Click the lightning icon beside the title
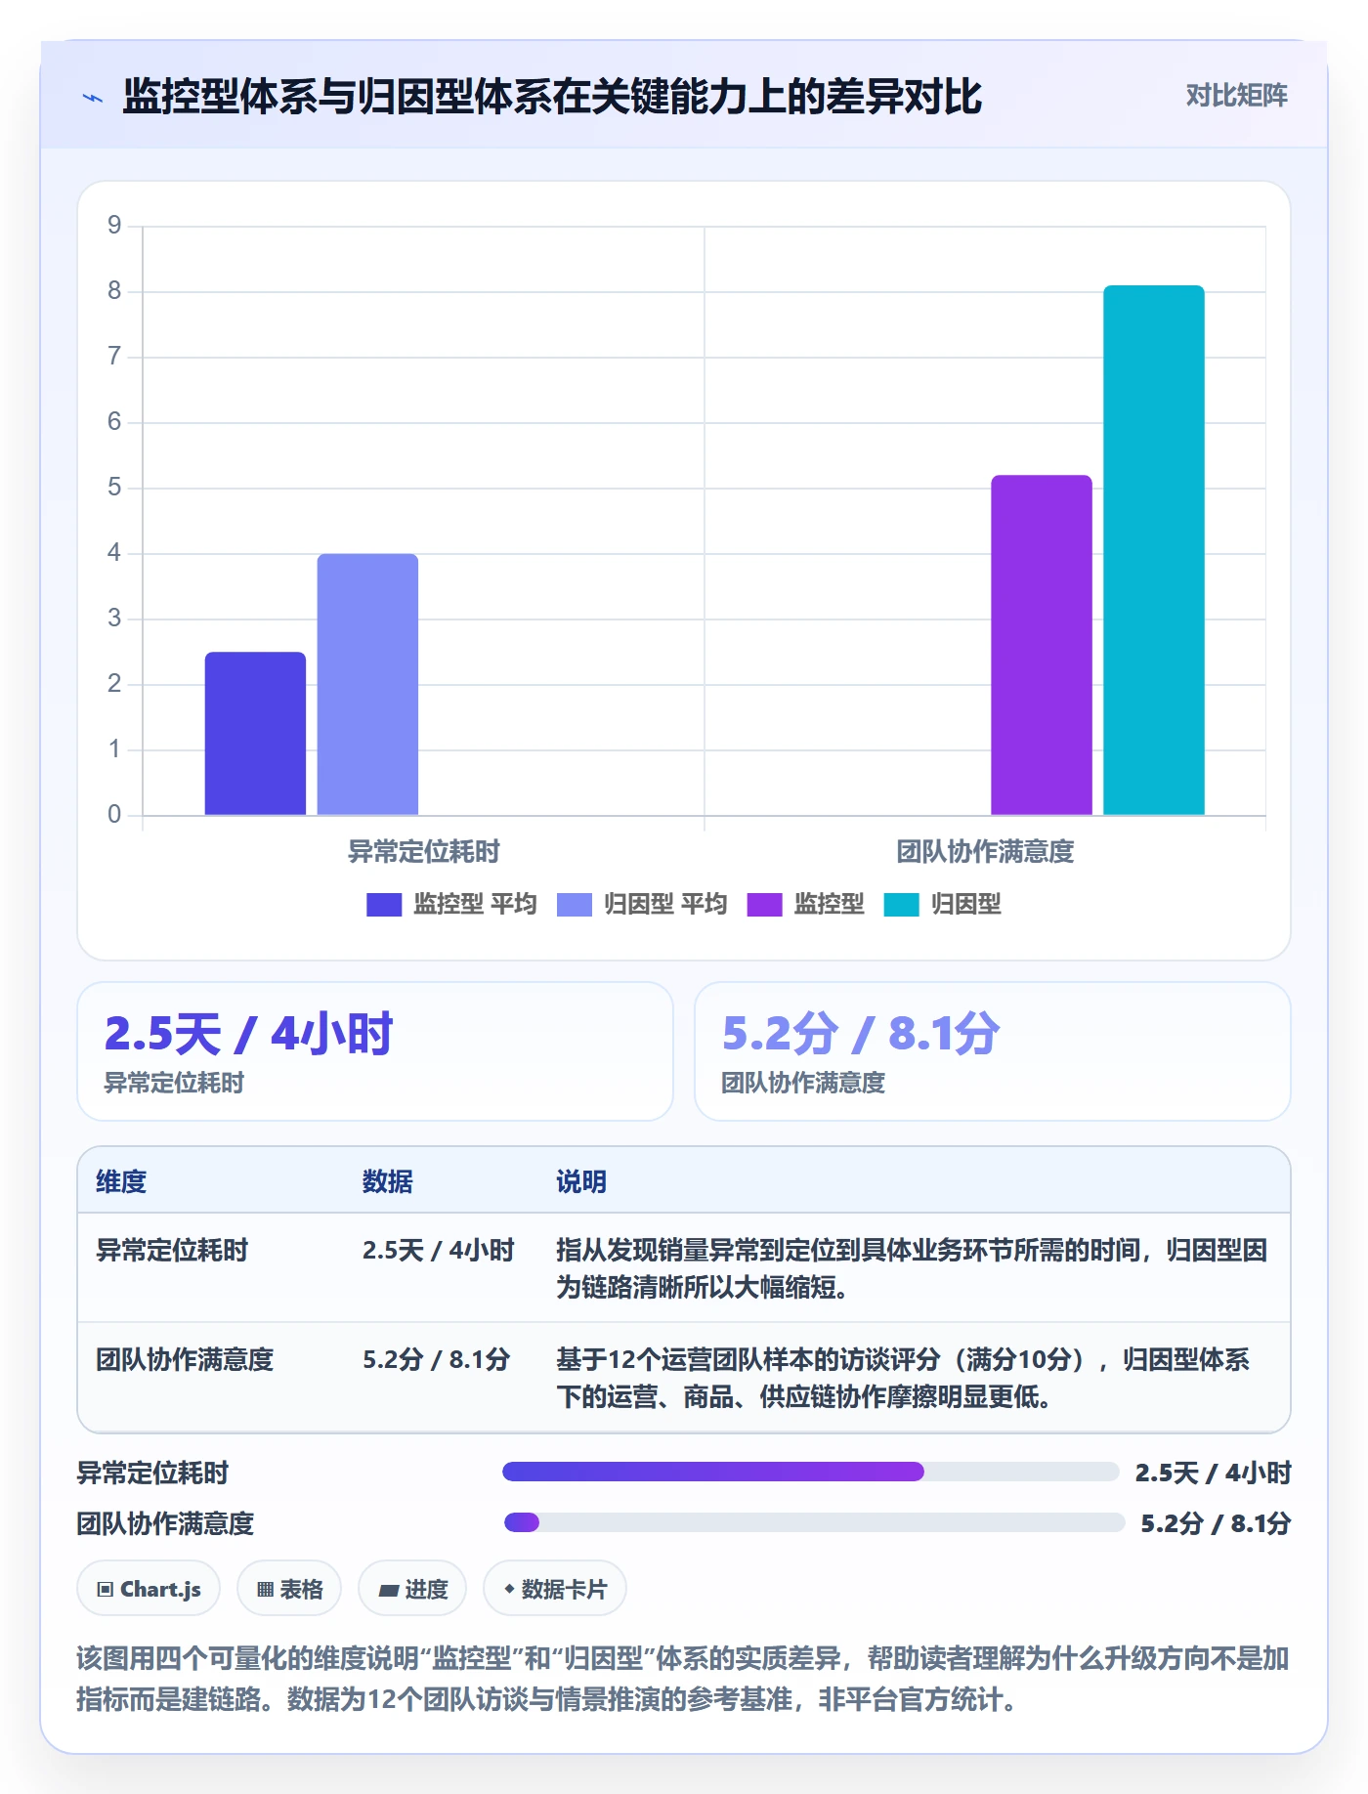Viewport: 1368px width, 1794px height. coord(93,98)
